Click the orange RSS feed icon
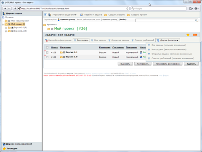Image resolution: width=202 pixels, height=152 pixels. 195,35
